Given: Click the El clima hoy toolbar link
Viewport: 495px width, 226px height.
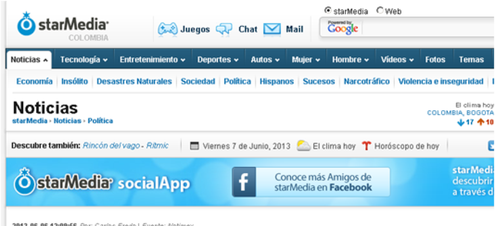Looking at the screenshot, I should [334, 146].
